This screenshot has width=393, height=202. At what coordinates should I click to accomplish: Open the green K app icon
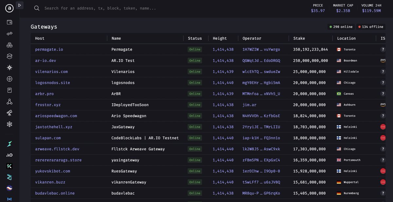tap(9, 166)
